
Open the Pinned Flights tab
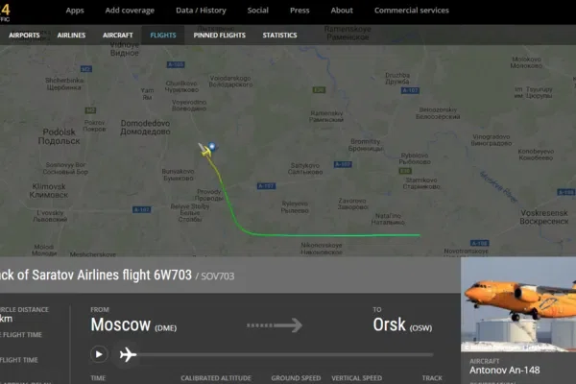point(219,36)
